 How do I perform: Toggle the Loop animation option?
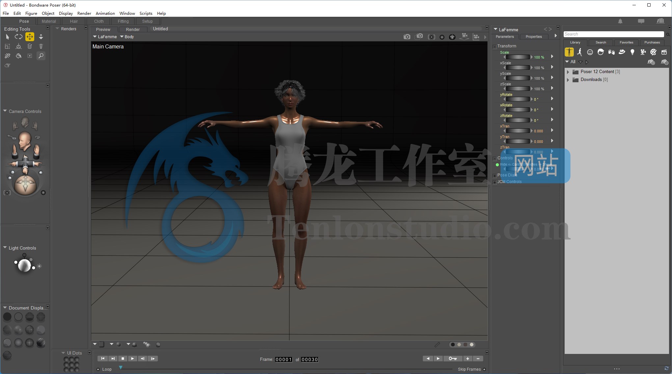click(98, 369)
